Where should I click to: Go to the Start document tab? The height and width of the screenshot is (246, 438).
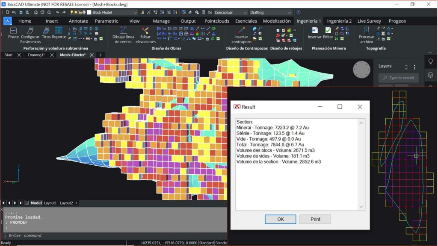coord(9,55)
